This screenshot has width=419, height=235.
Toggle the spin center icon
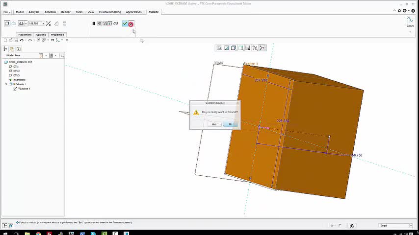point(262,48)
